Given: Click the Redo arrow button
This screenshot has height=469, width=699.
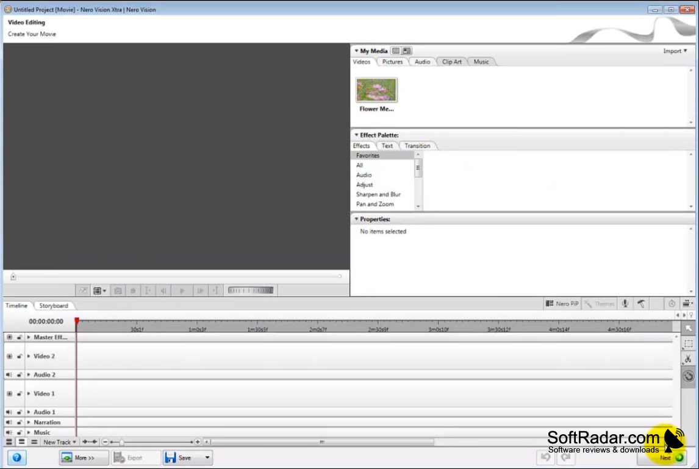Looking at the screenshot, I should (566, 457).
